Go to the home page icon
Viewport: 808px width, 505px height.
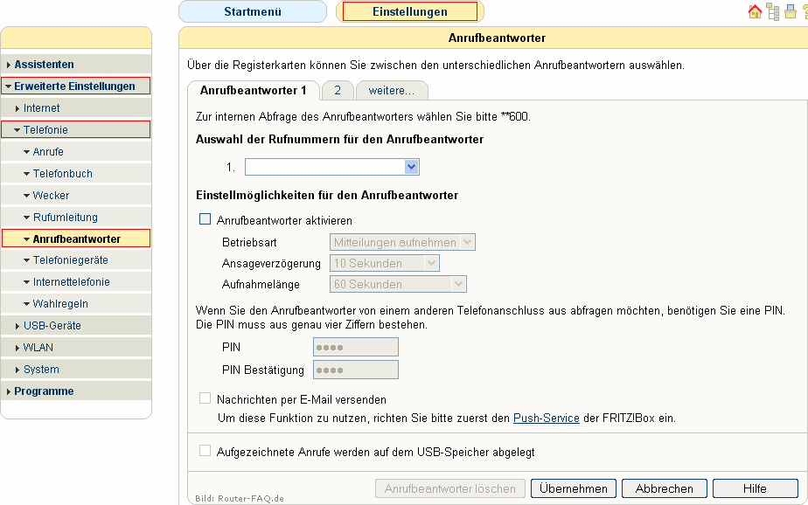[x=755, y=11]
